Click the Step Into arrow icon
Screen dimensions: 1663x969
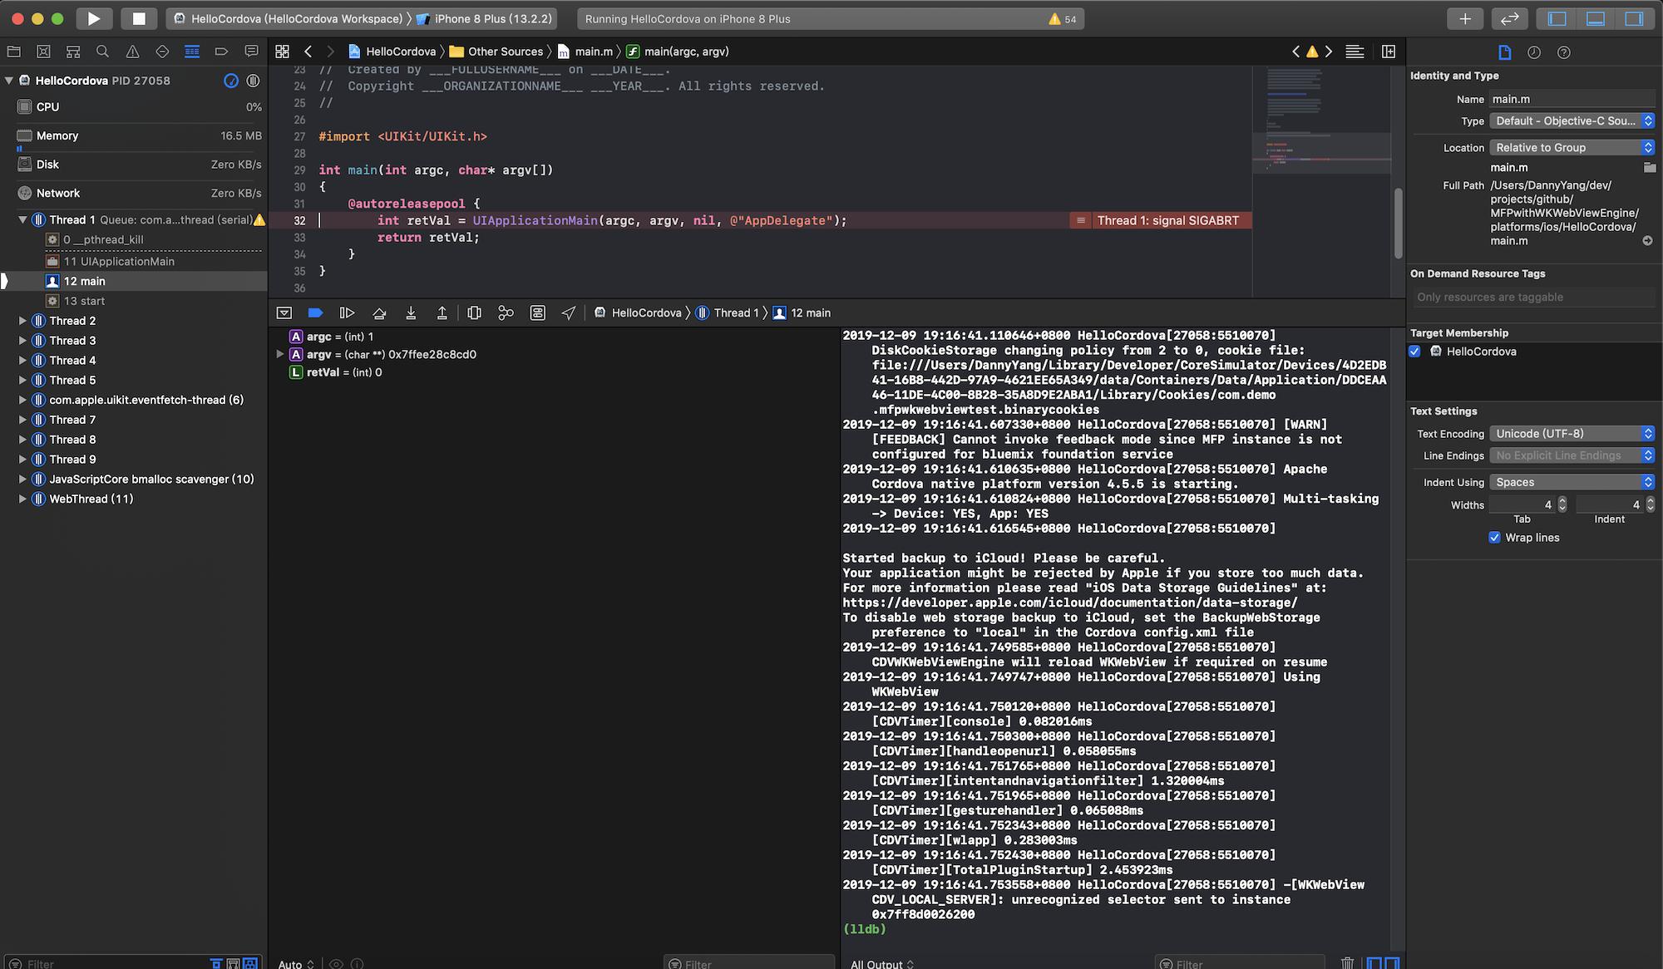pyautogui.click(x=411, y=313)
